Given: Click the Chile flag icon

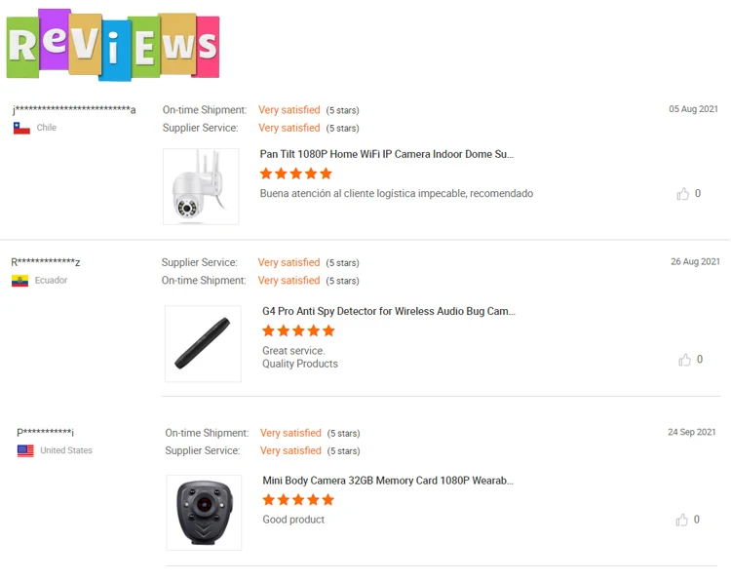Looking at the screenshot, I should pyautogui.click(x=21, y=128).
